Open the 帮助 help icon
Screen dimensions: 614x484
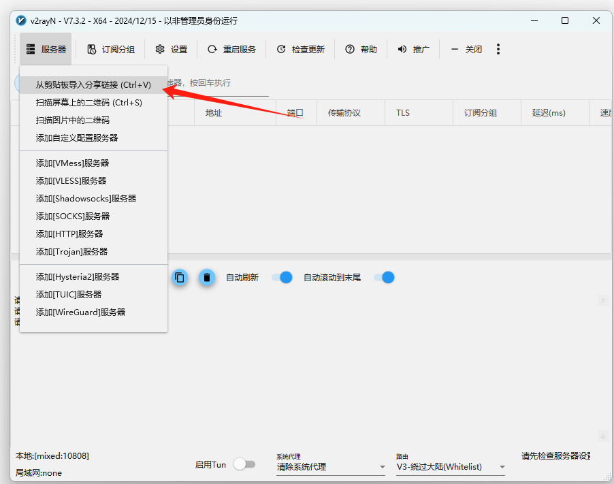pyautogui.click(x=350, y=50)
